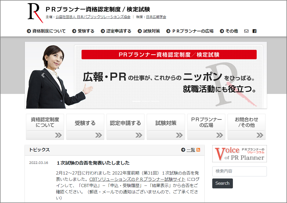Click the Search button

(223, 183)
